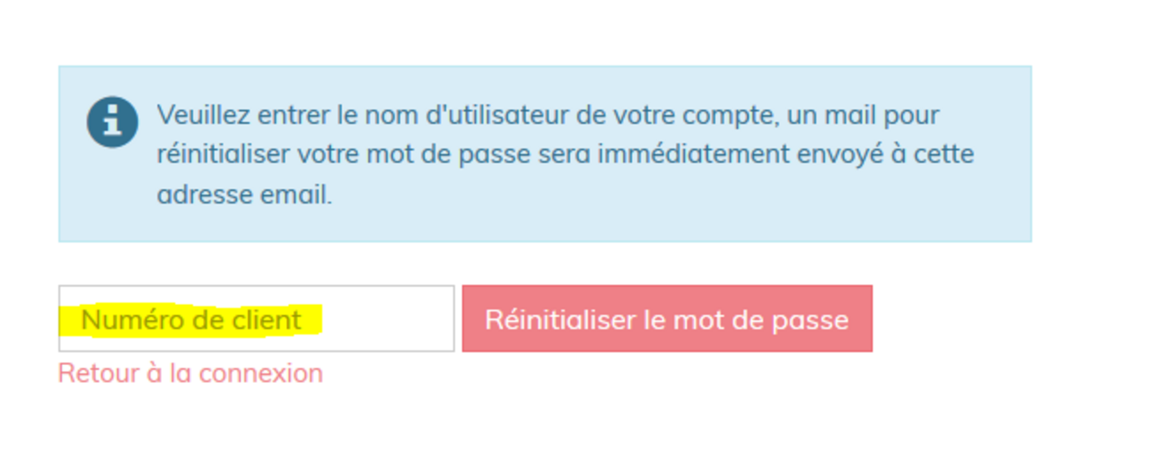
Task: Click the circular "i" icon in the alert box
Action: point(112,122)
